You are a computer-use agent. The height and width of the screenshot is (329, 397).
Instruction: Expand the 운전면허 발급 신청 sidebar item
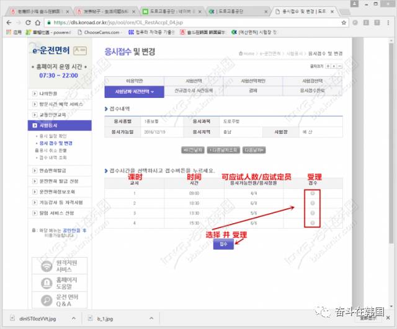60,181
